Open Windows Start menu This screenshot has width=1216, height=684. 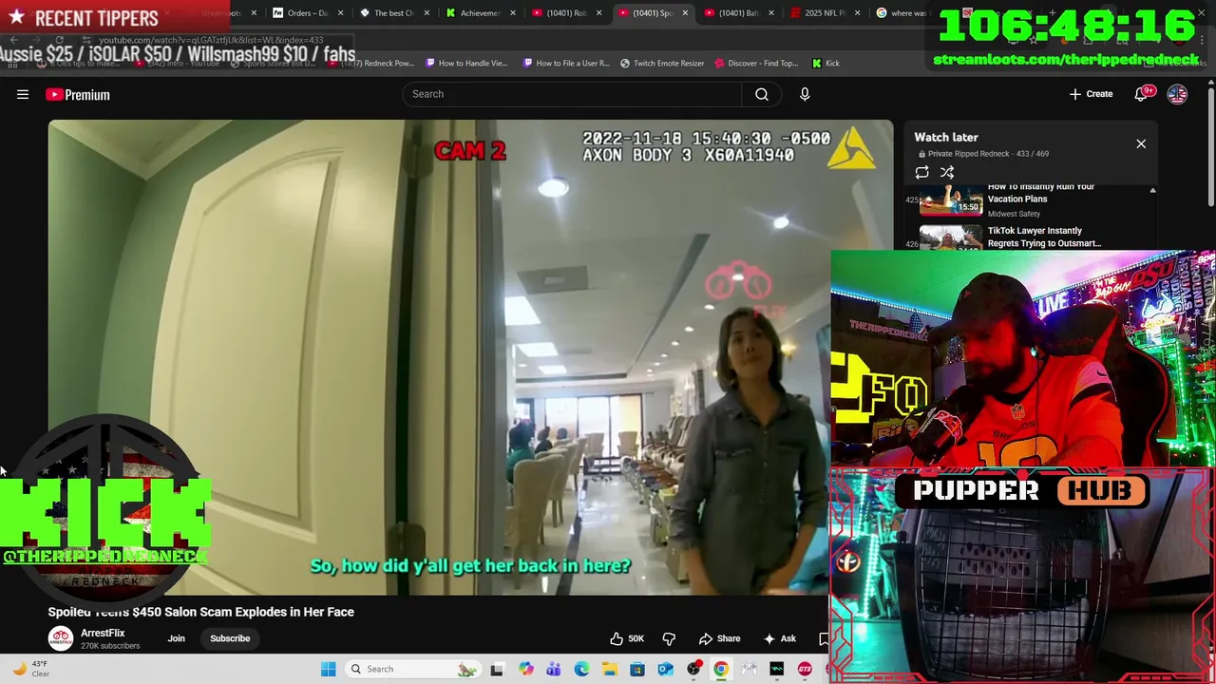[x=328, y=669]
